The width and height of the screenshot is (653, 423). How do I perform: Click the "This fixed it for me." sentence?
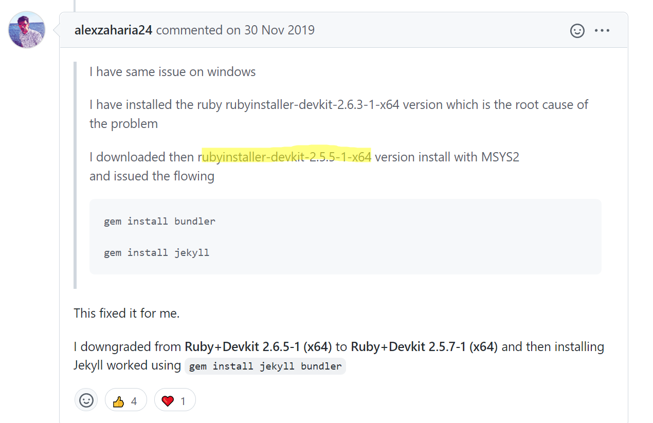point(126,314)
